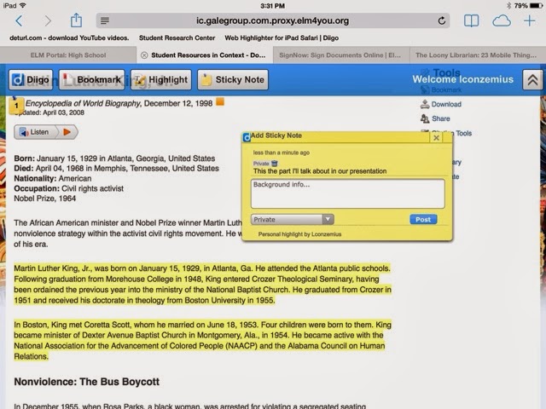Click the existing note about our presentation
546x409 pixels.
coord(320,171)
